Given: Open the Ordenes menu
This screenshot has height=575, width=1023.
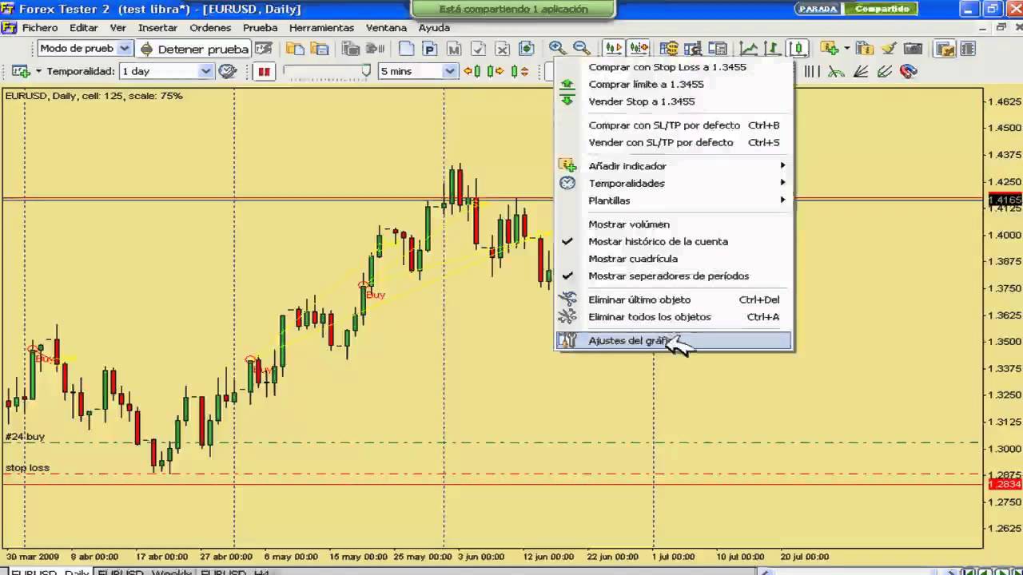Looking at the screenshot, I should pyautogui.click(x=210, y=27).
